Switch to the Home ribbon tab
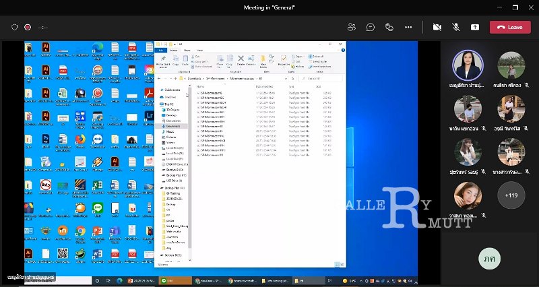The image size is (539, 287). click(174, 50)
